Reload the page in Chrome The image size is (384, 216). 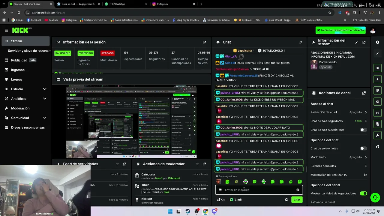click(x=19, y=13)
